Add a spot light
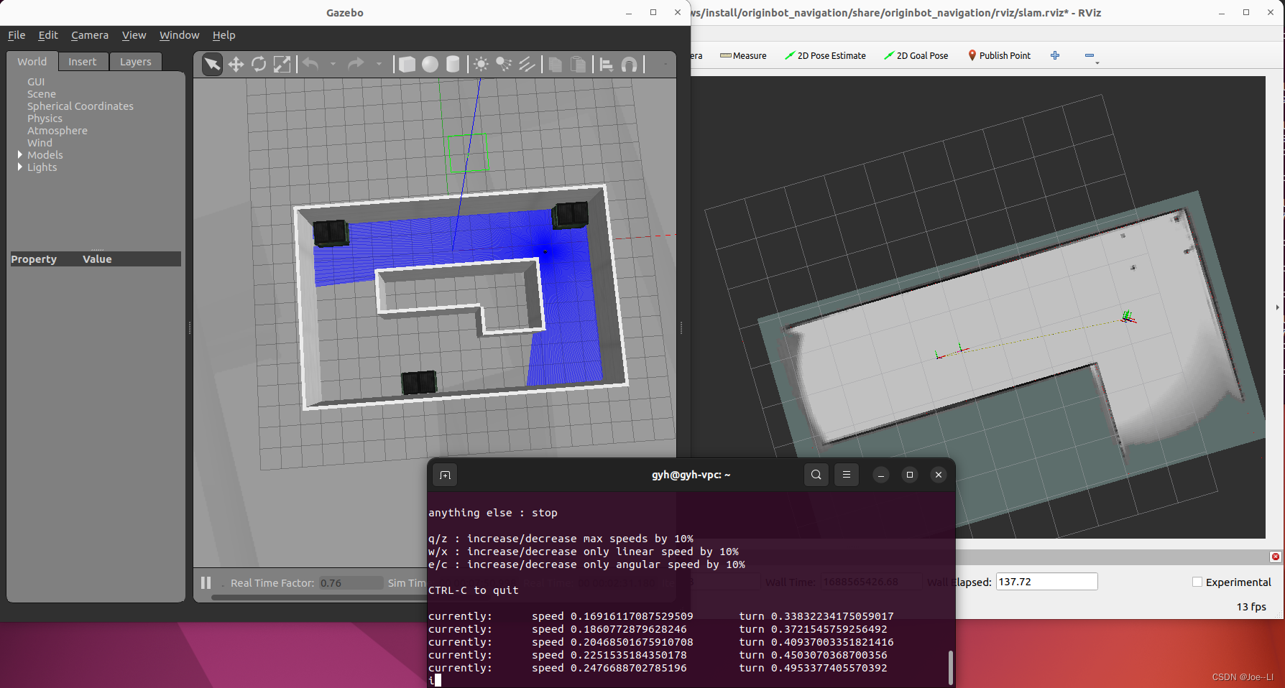This screenshot has height=688, width=1285. [504, 65]
